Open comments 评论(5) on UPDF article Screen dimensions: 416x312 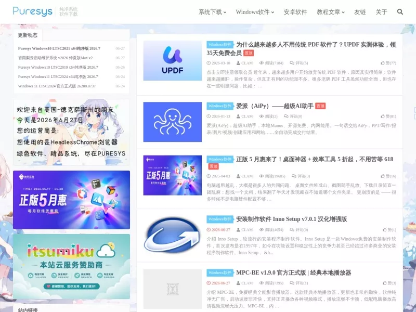pos(298,63)
